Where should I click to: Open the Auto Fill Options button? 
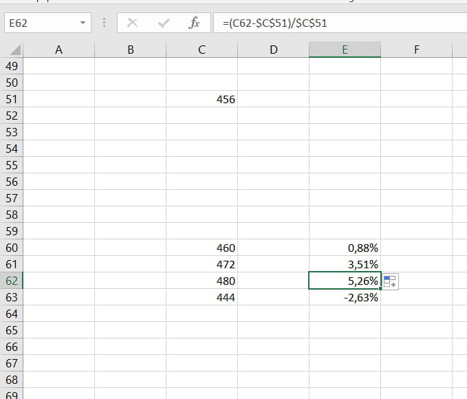point(390,281)
